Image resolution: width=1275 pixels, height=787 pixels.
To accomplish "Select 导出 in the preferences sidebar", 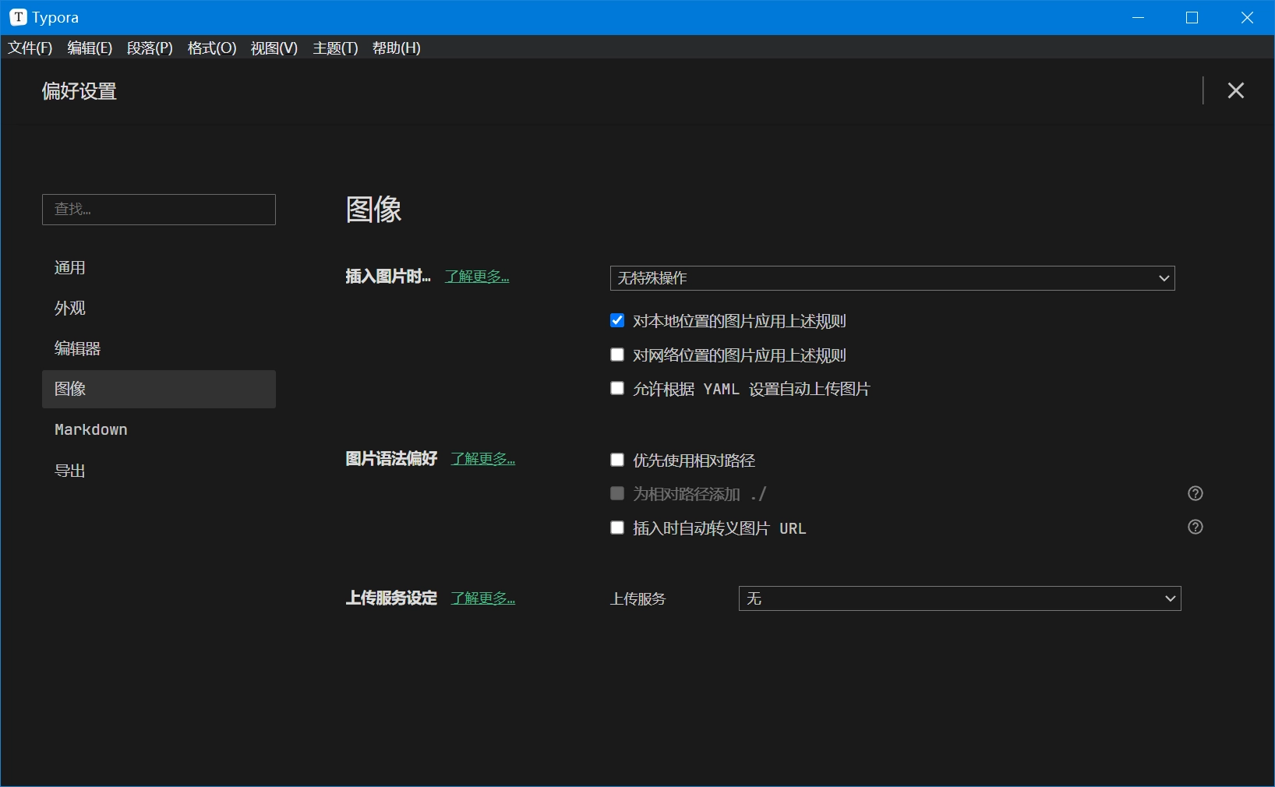I will pyautogui.click(x=159, y=471).
